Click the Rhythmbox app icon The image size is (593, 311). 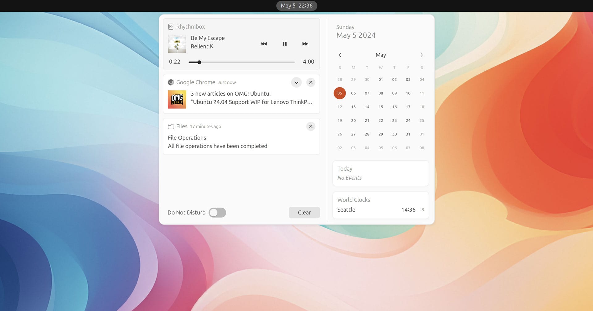(x=171, y=27)
